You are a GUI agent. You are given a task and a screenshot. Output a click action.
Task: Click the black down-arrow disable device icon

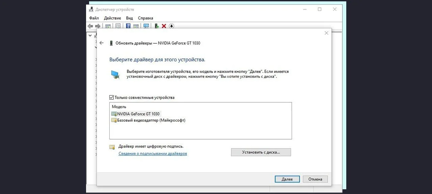click(x=171, y=26)
